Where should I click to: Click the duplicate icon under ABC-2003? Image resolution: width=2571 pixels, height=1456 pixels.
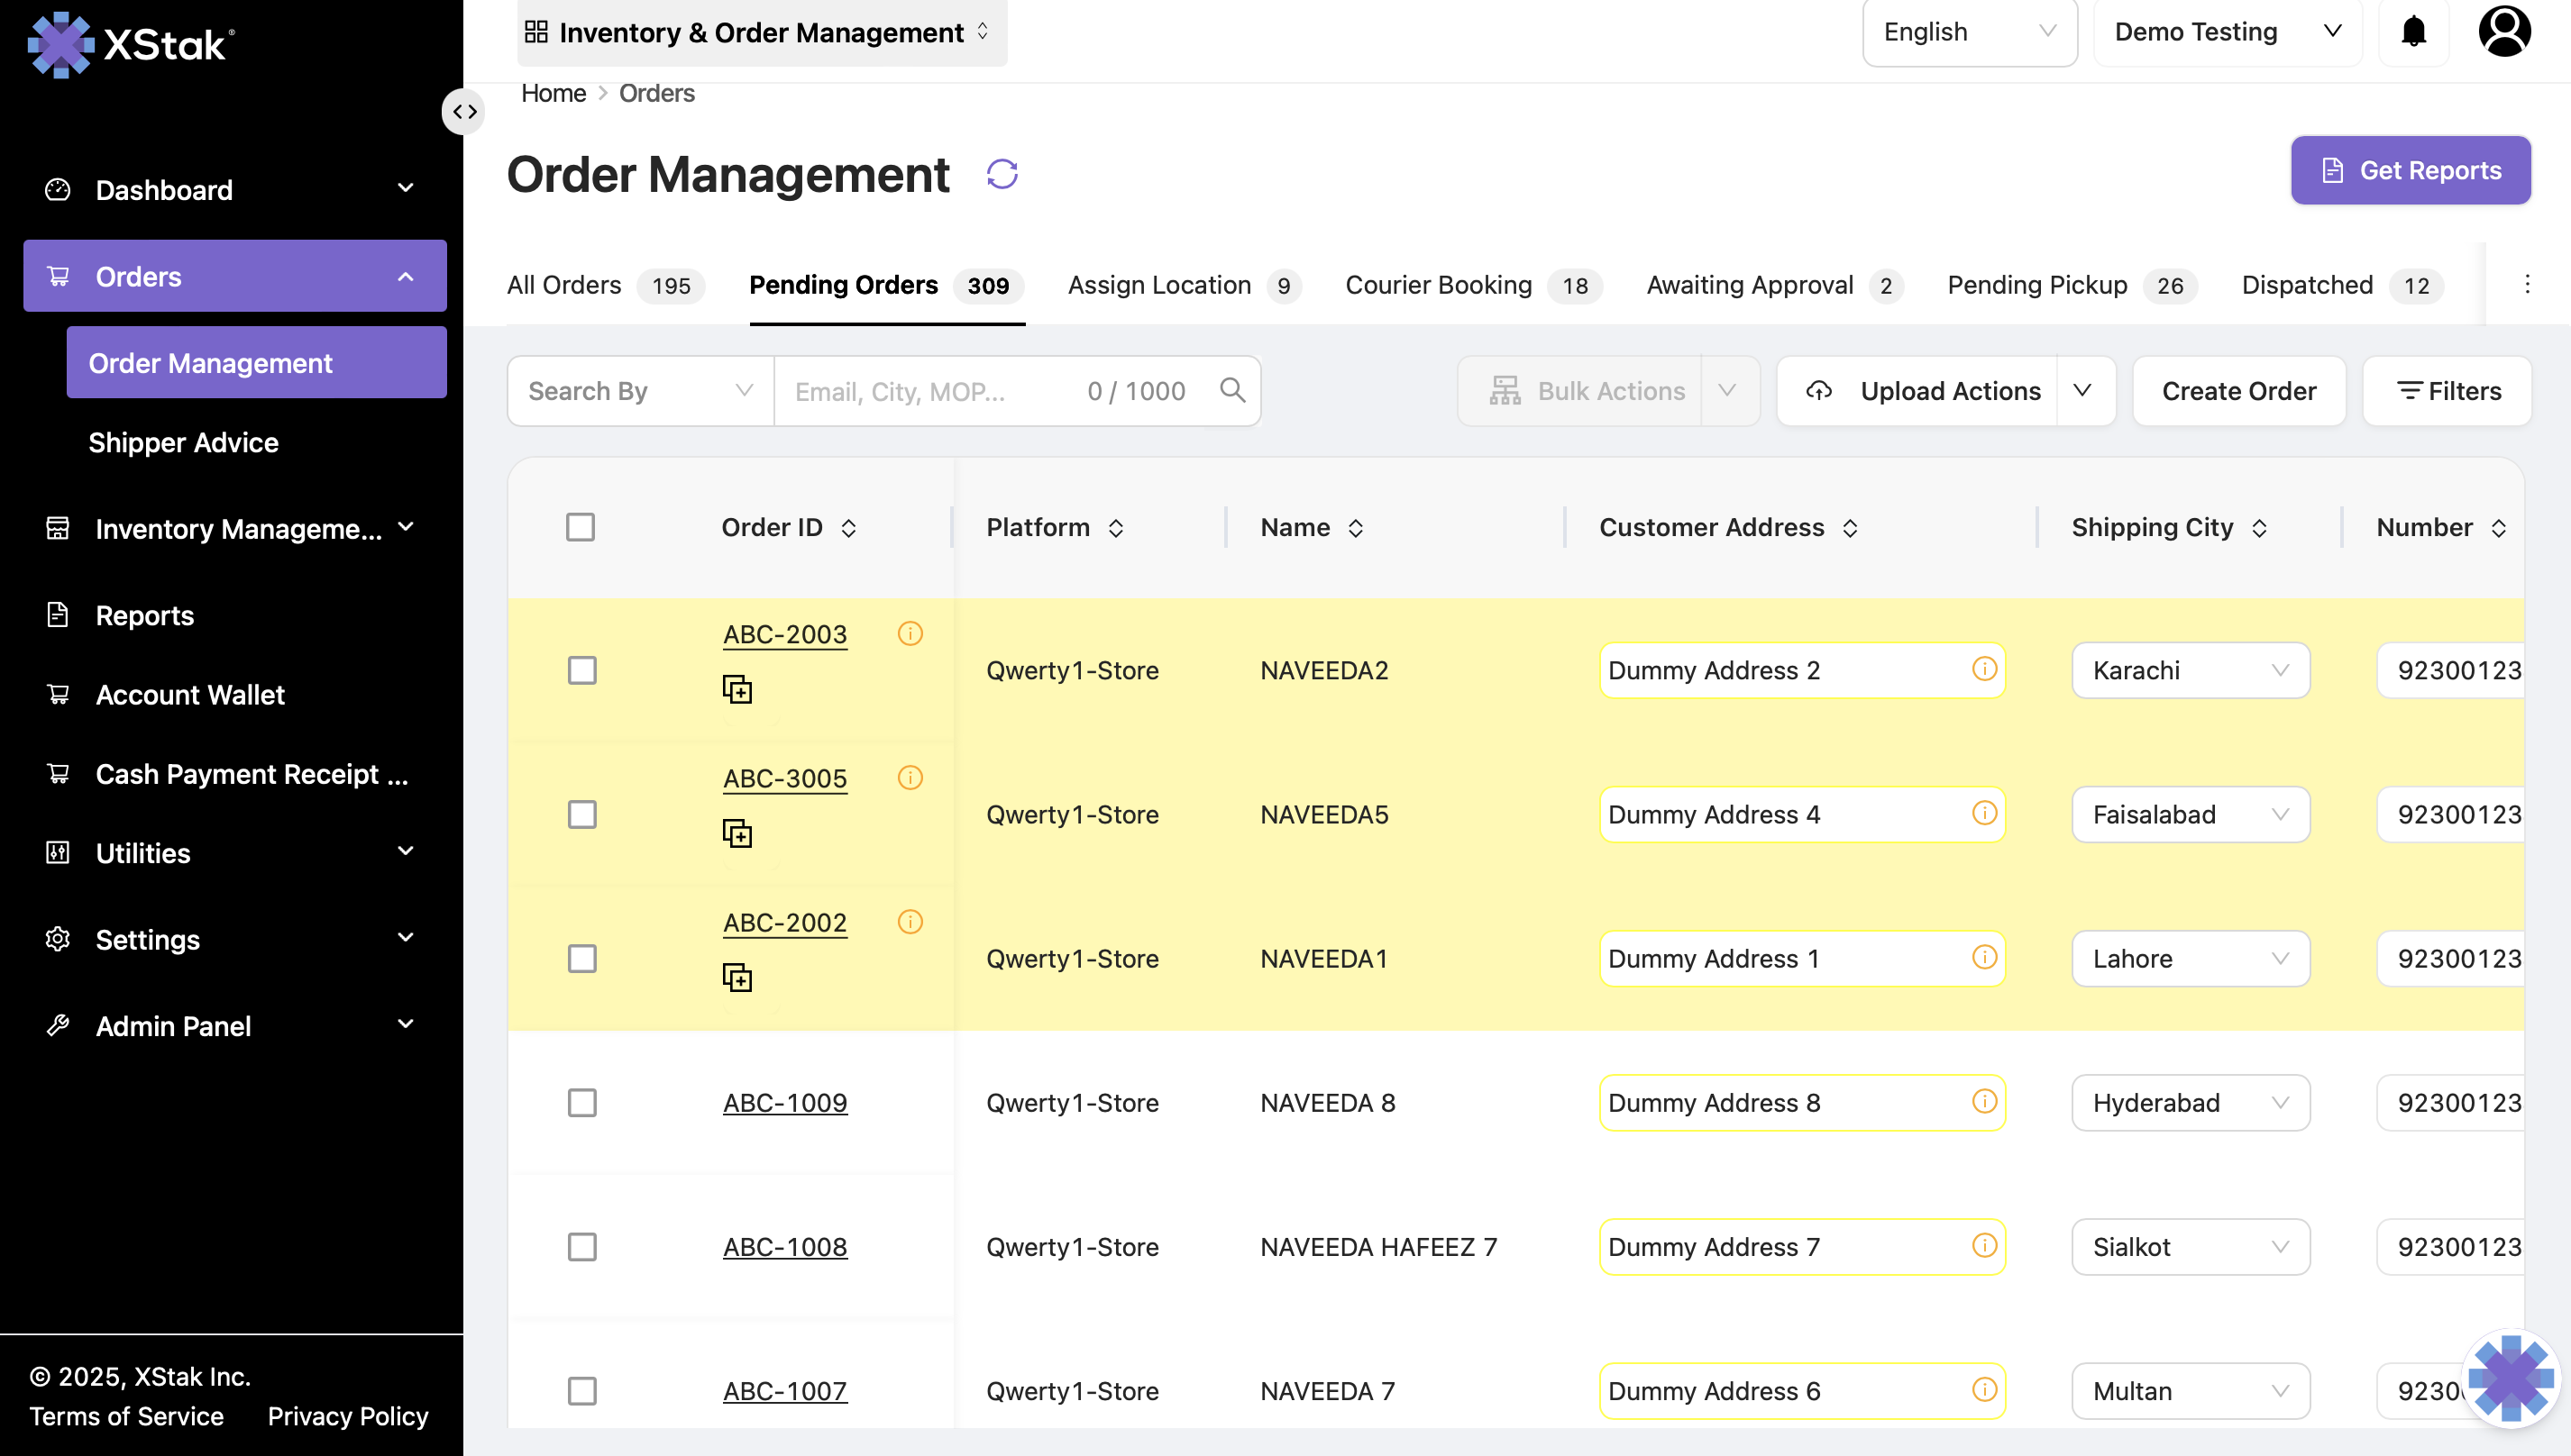coord(737,689)
